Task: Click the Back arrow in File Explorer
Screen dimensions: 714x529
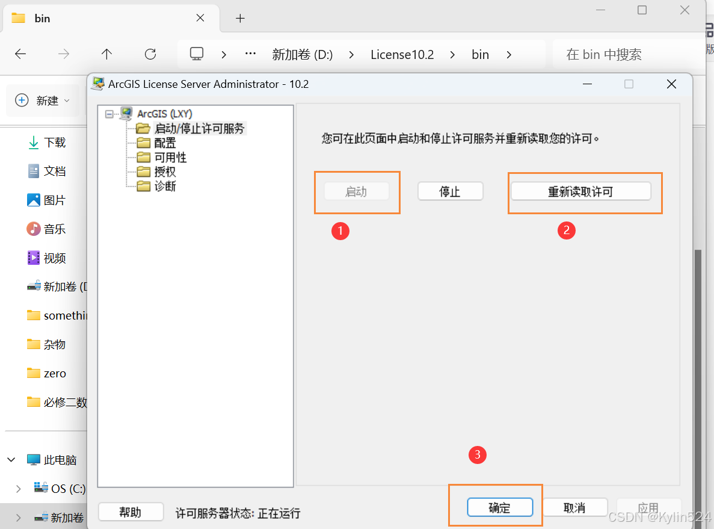Action: point(20,54)
